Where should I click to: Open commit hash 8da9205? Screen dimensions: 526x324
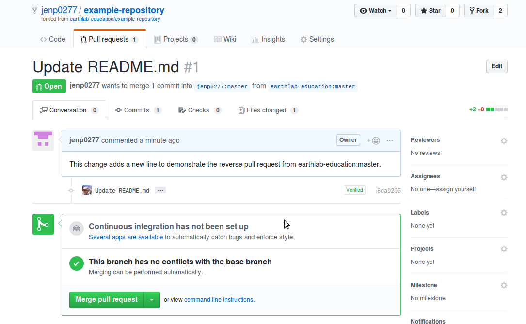[x=389, y=191]
